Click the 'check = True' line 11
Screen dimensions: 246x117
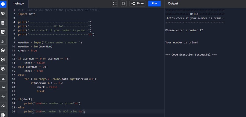[x=27, y=51]
